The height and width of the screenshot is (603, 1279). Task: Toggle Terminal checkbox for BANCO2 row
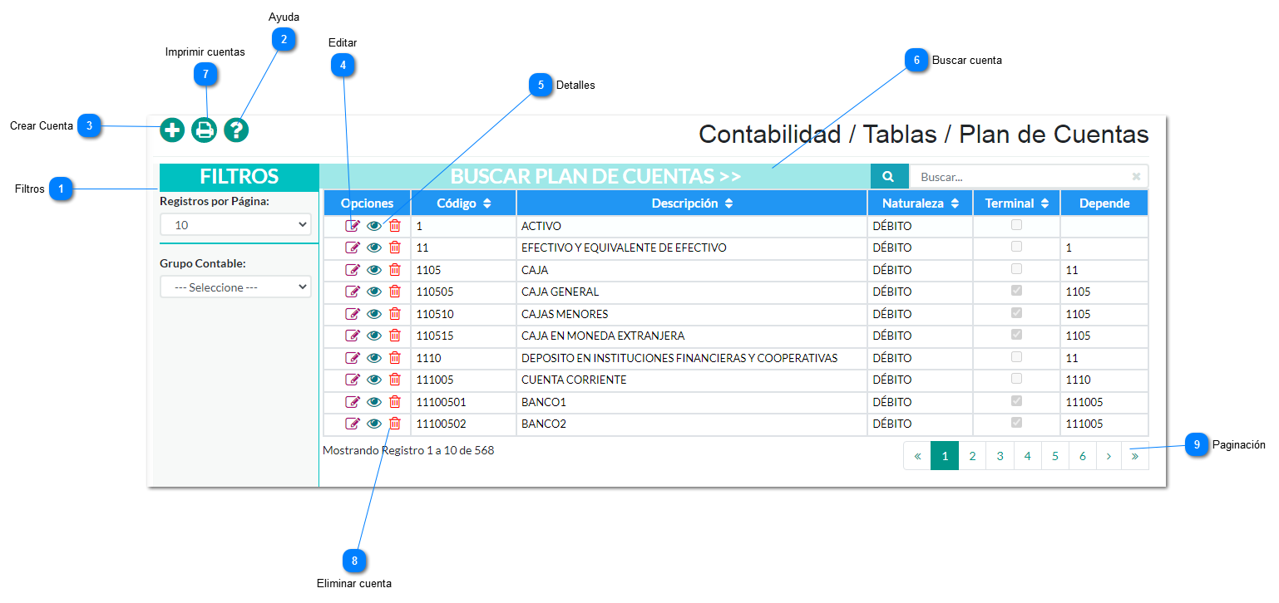tap(1016, 423)
